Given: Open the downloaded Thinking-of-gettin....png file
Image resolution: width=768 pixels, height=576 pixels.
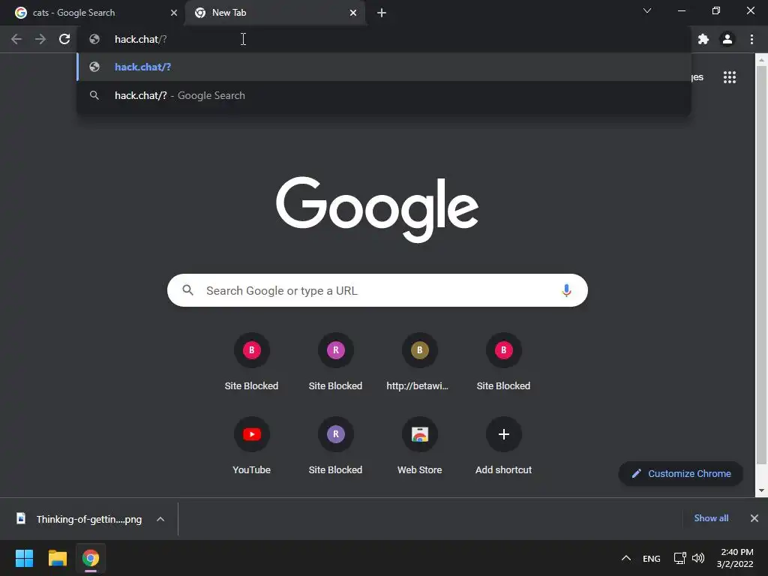Looking at the screenshot, I should [x=81, y=519].
